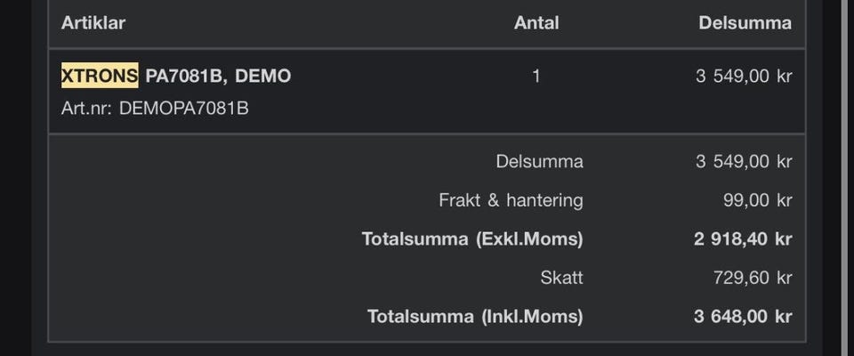Select the PA7081B model code in product name
854x356 pixels.
coord(186,76)
